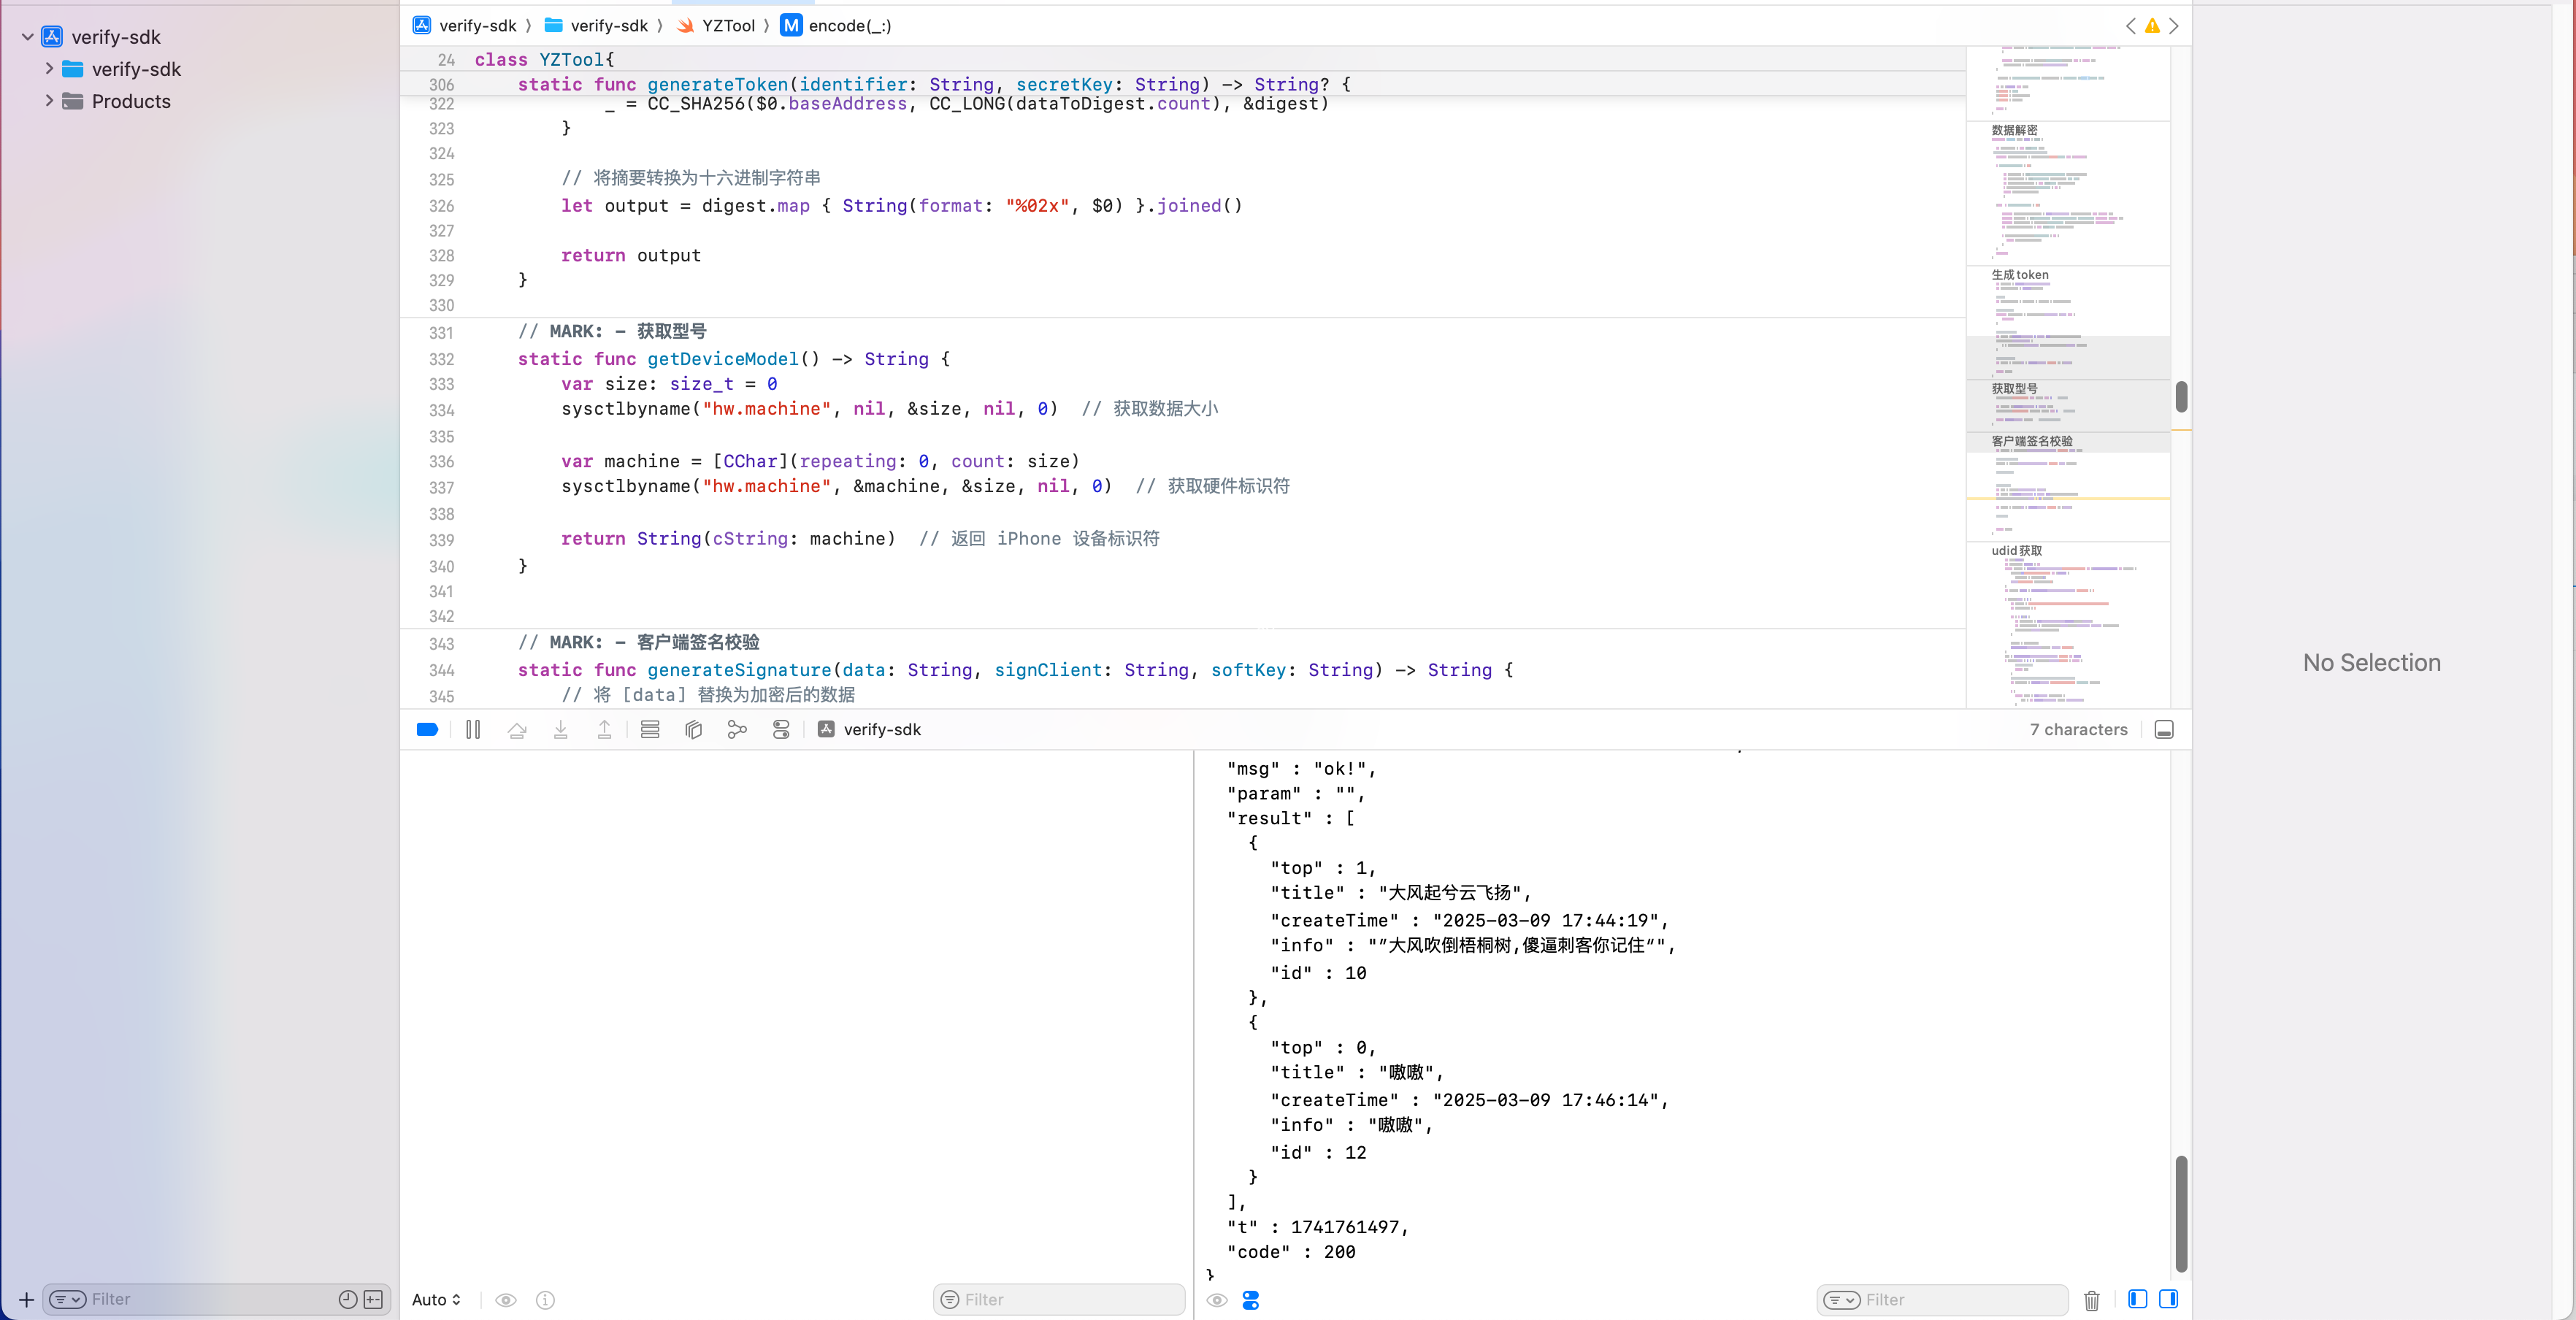Pause program execution in debug bar

[473, 730]
